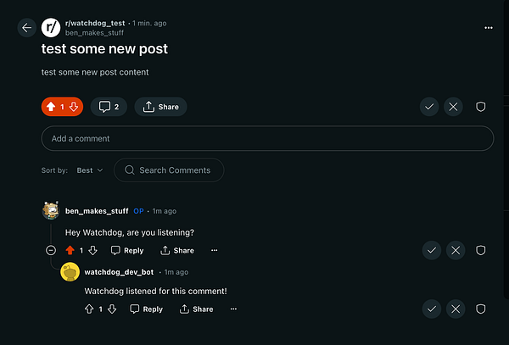Remove watchdog_dev_bot's comment with X icon

pos(456,309)
